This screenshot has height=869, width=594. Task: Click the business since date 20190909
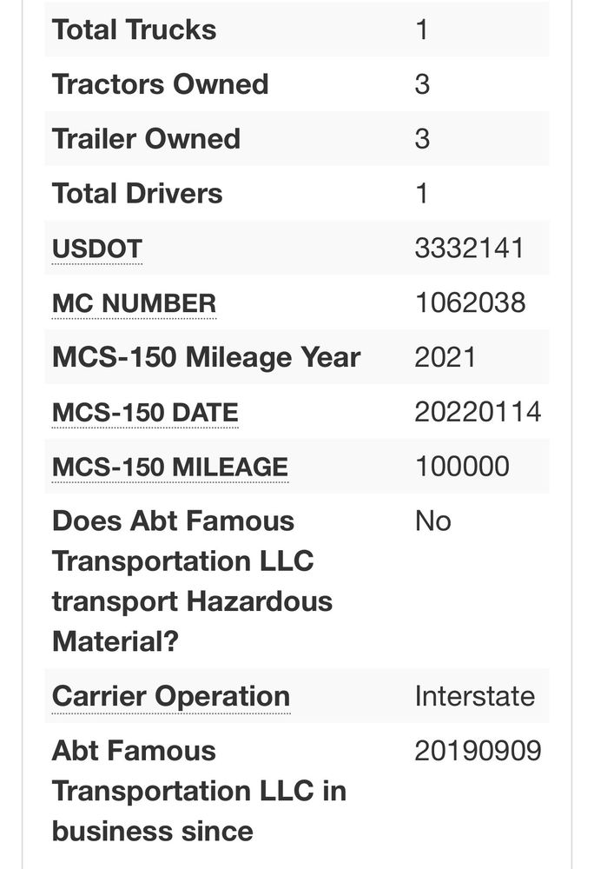[478, 751]
